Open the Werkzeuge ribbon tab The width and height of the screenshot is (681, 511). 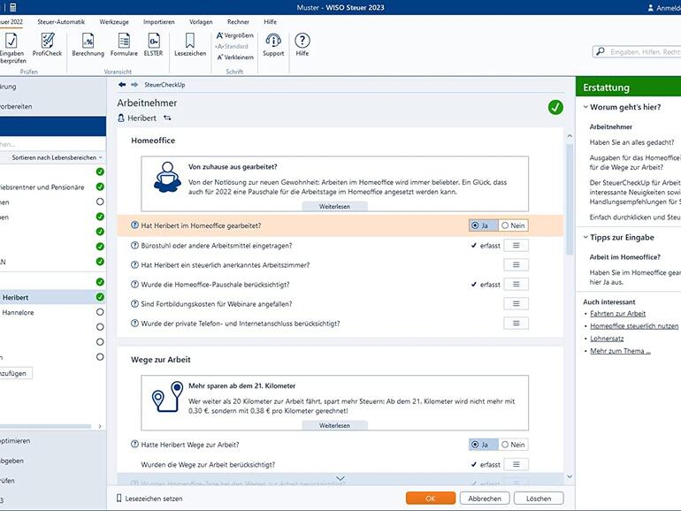(x=114, y=22)
